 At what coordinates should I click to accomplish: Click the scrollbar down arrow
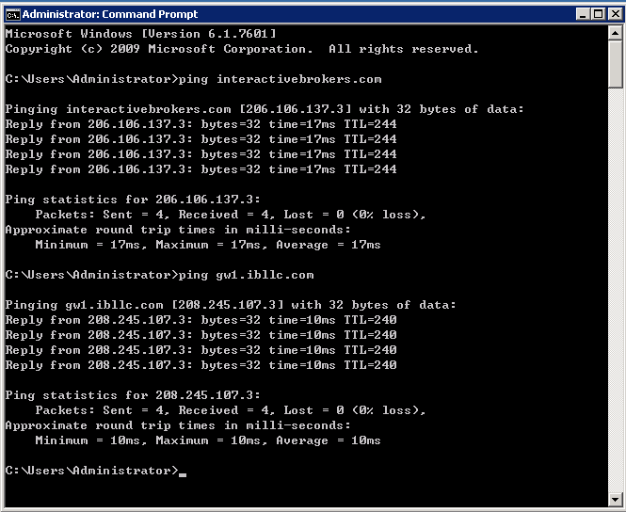[616, 499]
